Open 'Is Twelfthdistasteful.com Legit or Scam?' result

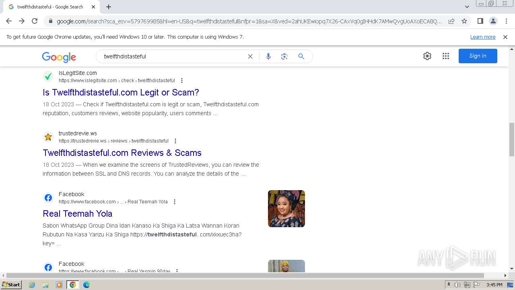pyautogui.click(x=121, y=92)
